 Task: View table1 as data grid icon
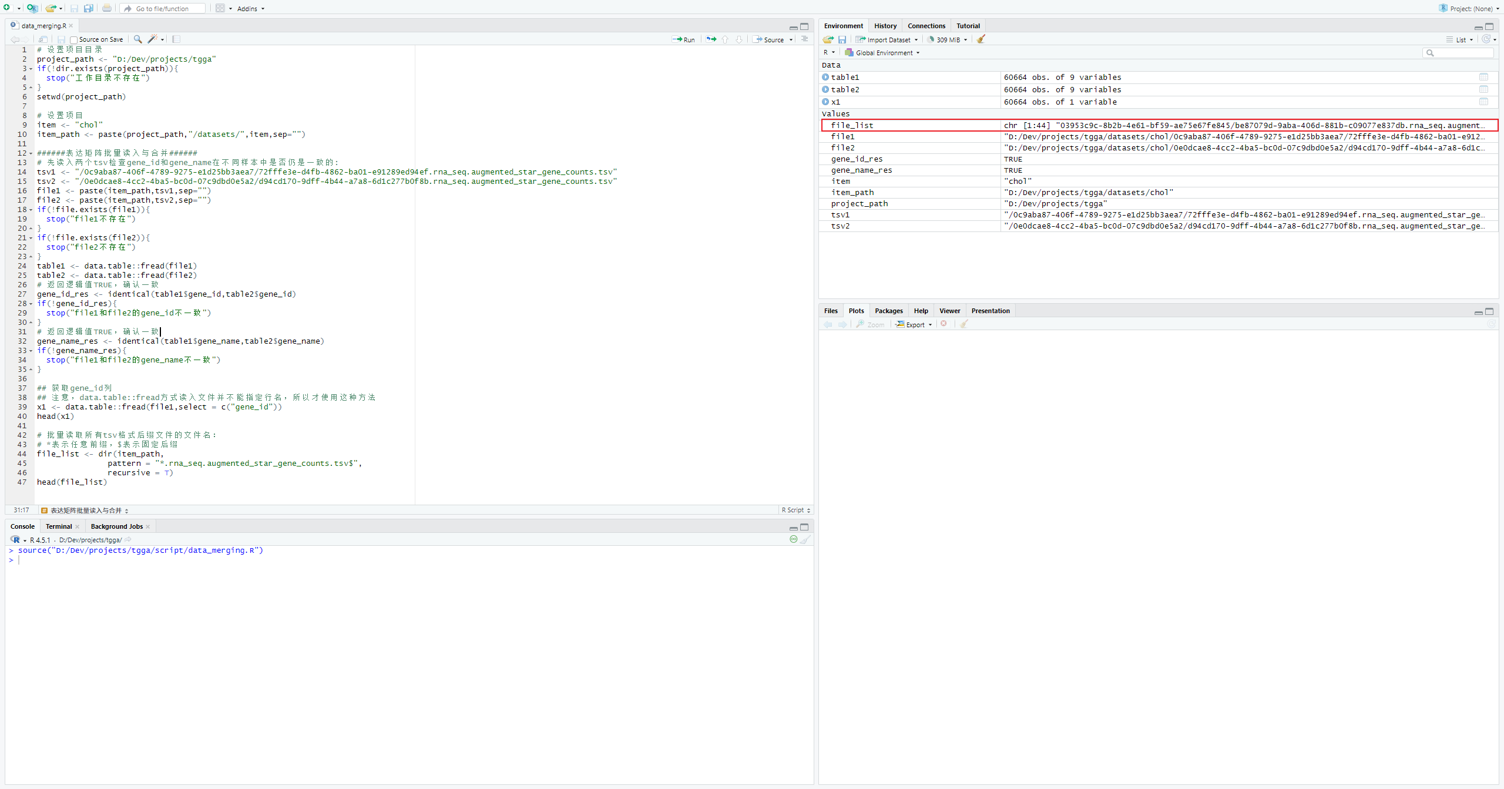coord(1483,77)
